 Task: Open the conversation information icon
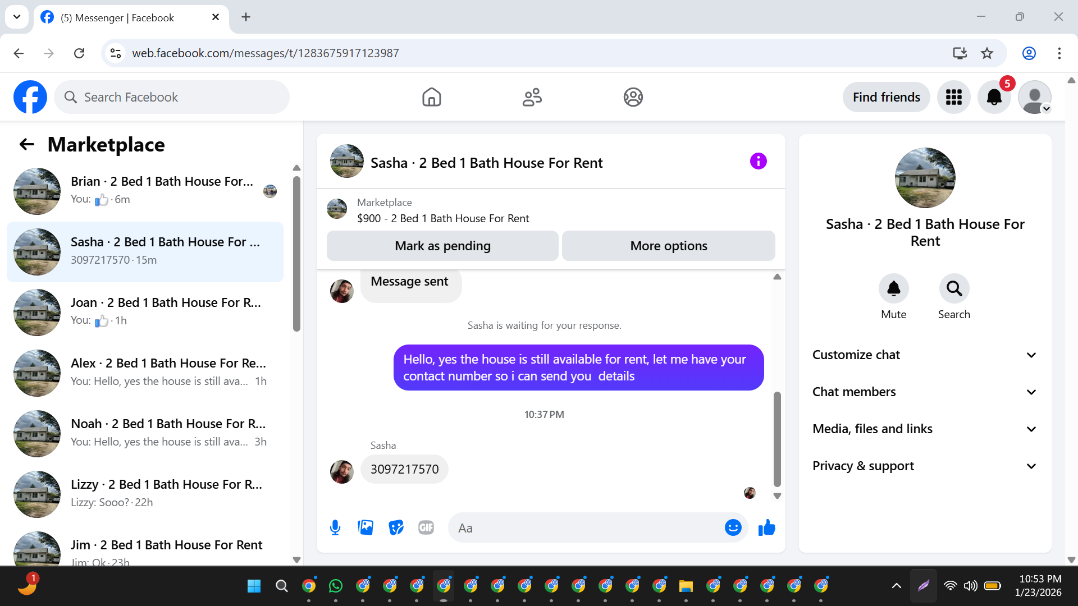(x=758, y=162)
